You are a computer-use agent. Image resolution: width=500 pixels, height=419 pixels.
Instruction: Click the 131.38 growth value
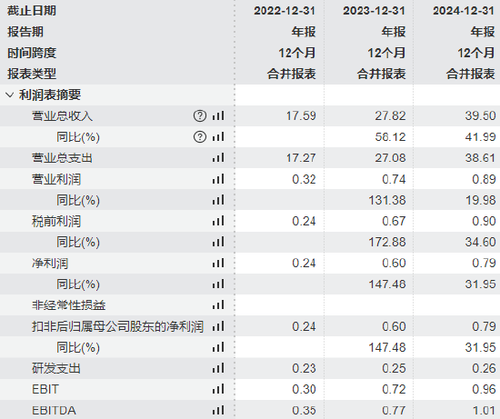point(387,200)
